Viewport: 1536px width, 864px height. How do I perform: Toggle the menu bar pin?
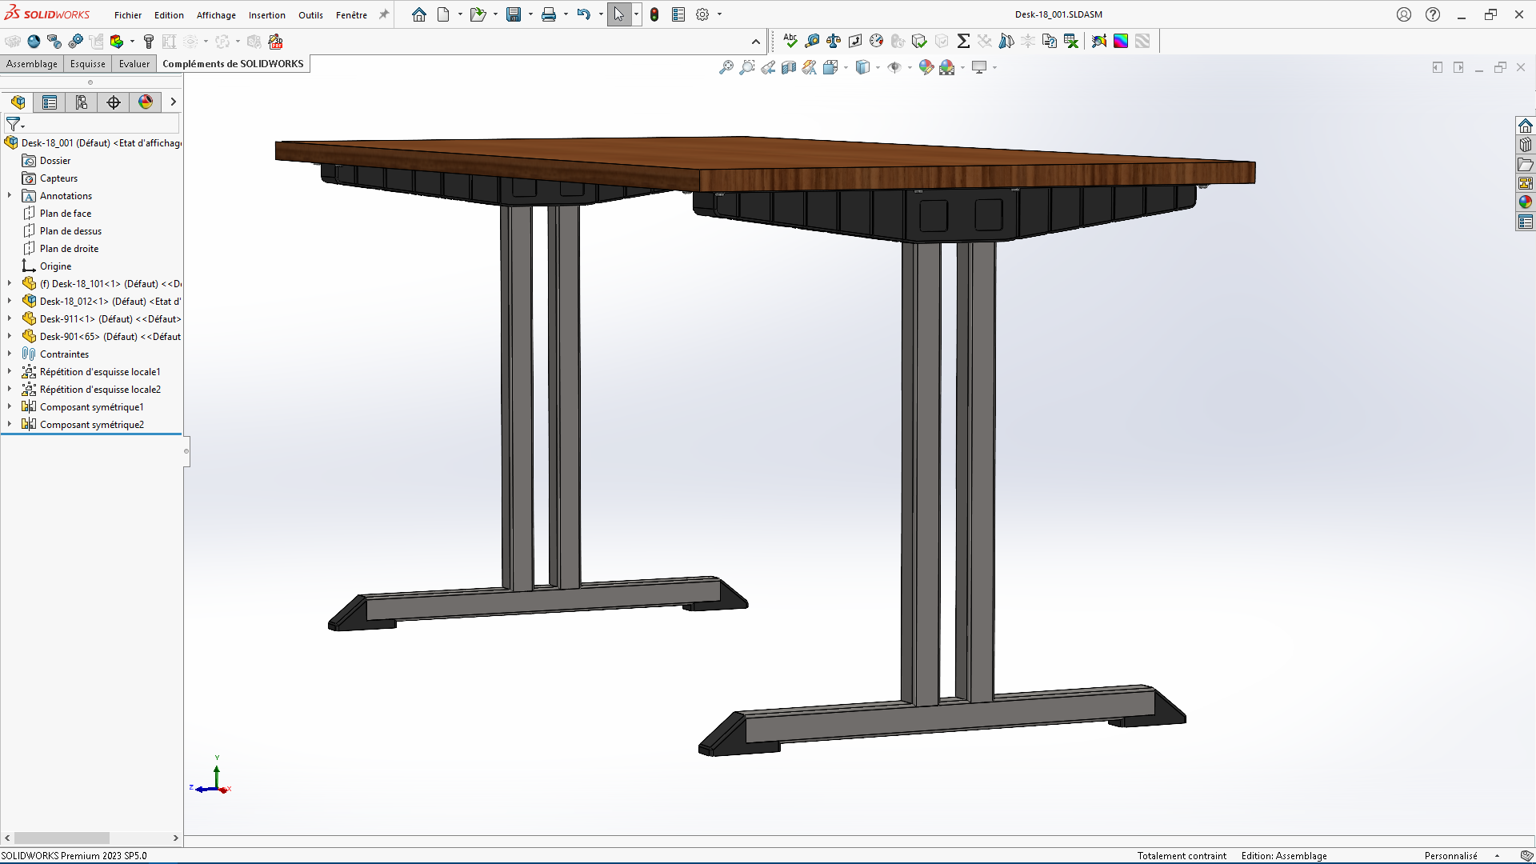pos(384,14)
